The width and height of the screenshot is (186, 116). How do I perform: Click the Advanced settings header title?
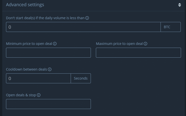[25, 5]
